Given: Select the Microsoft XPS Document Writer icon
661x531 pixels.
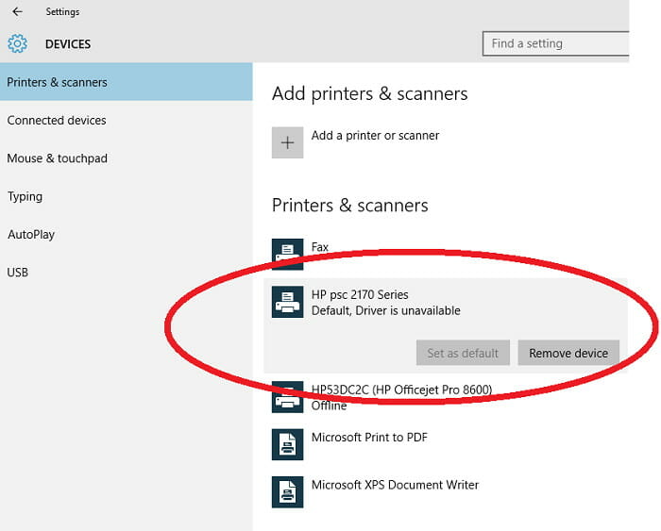Looking at the screenshot, I should pyautogui.click(x=287, y=492).
